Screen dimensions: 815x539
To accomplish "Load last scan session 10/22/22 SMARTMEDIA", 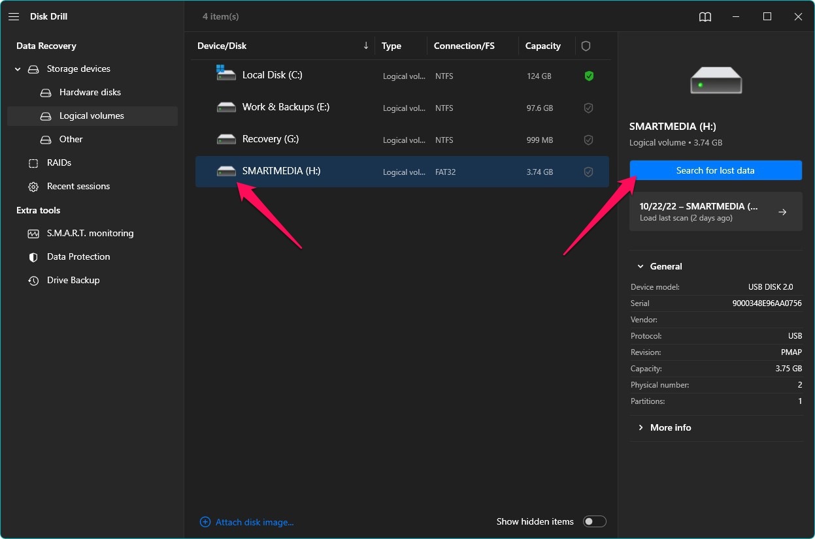I will coord(716,211).
